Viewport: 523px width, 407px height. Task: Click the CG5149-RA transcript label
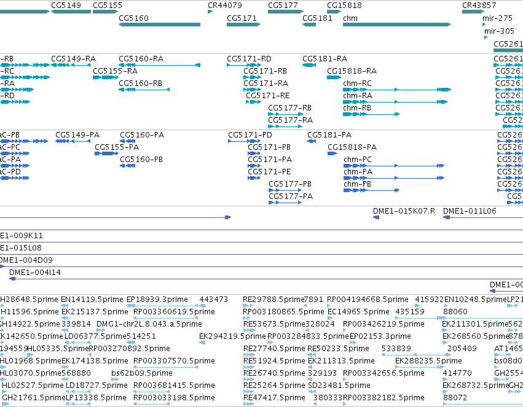point(73,58)
